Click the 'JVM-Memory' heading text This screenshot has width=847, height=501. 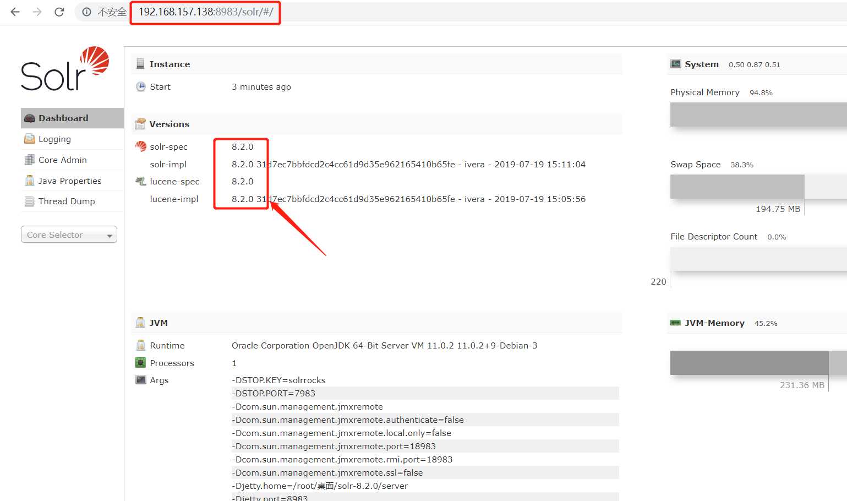pos(714,323)
